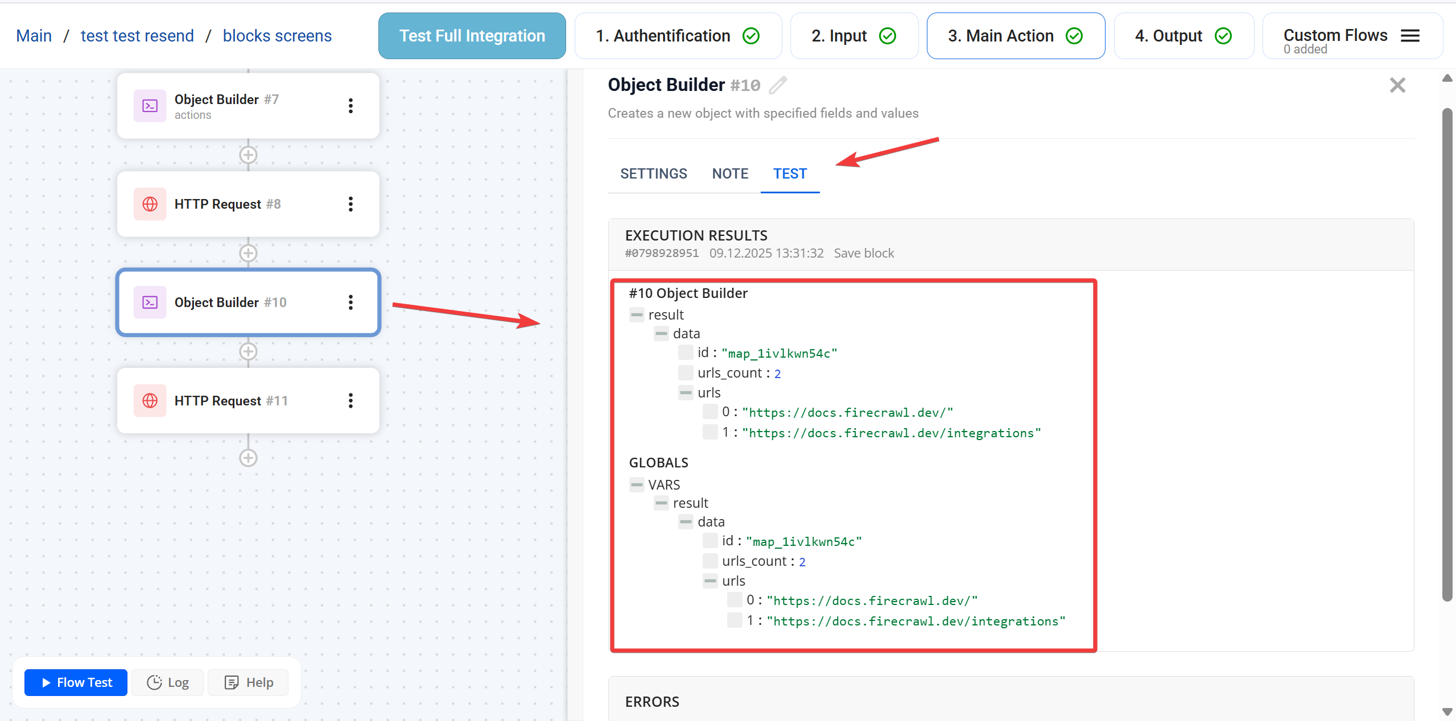
Task: Open three-dot menu on HTTP Request #8
Action: point(350,204)
